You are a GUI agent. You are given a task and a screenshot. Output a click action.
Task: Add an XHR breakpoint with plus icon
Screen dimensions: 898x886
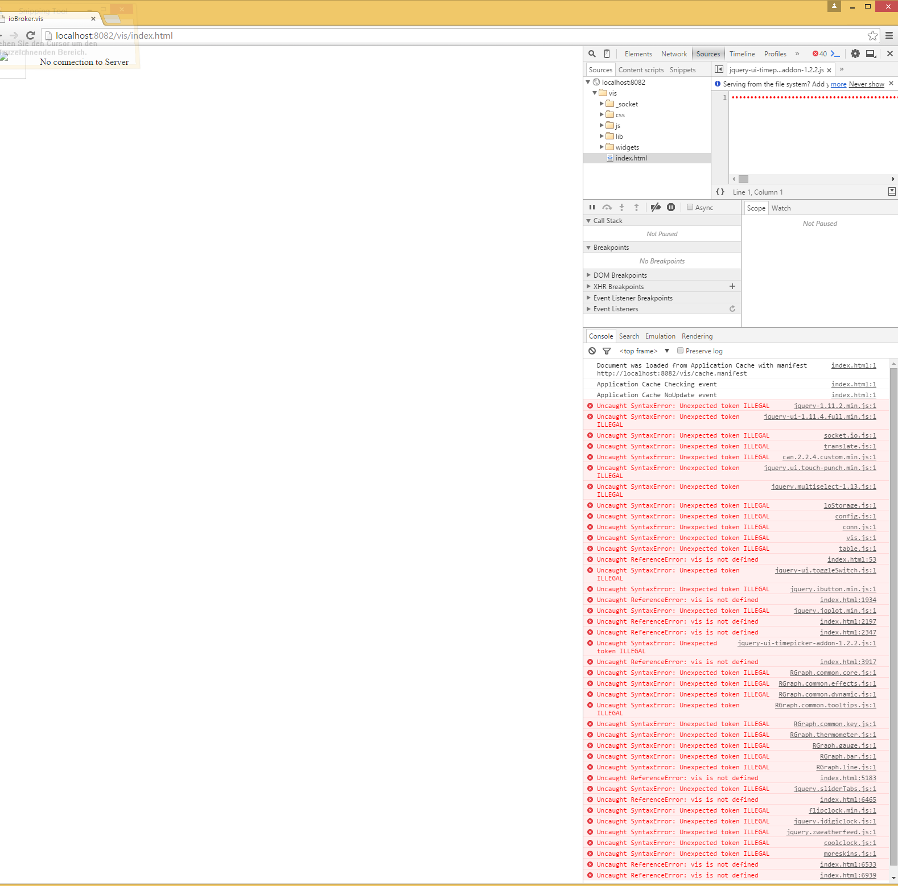(x=732, y=286)
